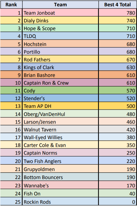This screenshot has width=137, height=206.
Task: Select the Team AP DH cell
Action: click(60, 106)
